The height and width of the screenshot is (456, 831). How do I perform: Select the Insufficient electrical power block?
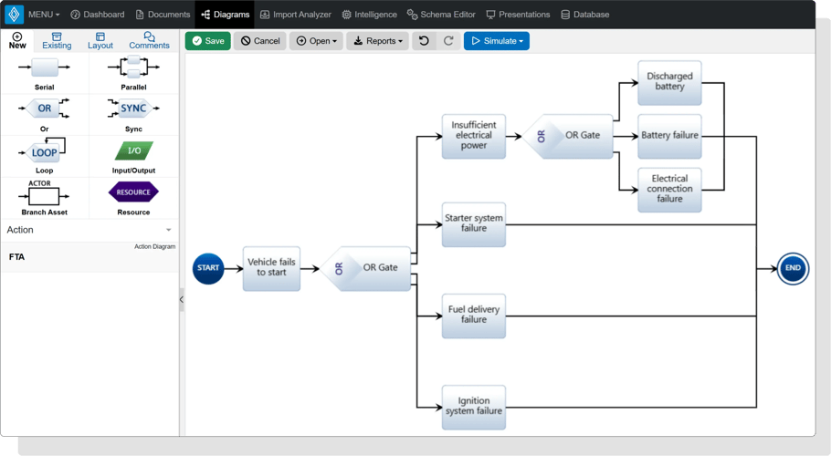(x=474, y=136)
